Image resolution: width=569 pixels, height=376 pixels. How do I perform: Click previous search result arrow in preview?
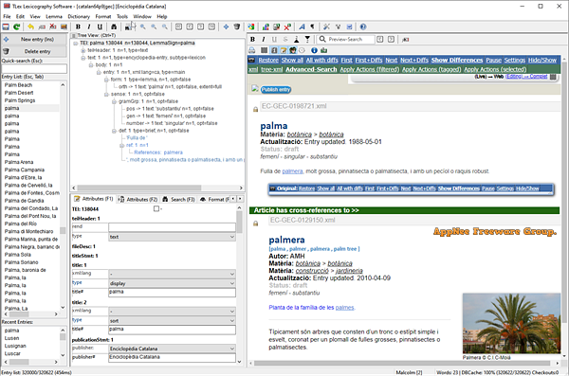click(380, 40)
